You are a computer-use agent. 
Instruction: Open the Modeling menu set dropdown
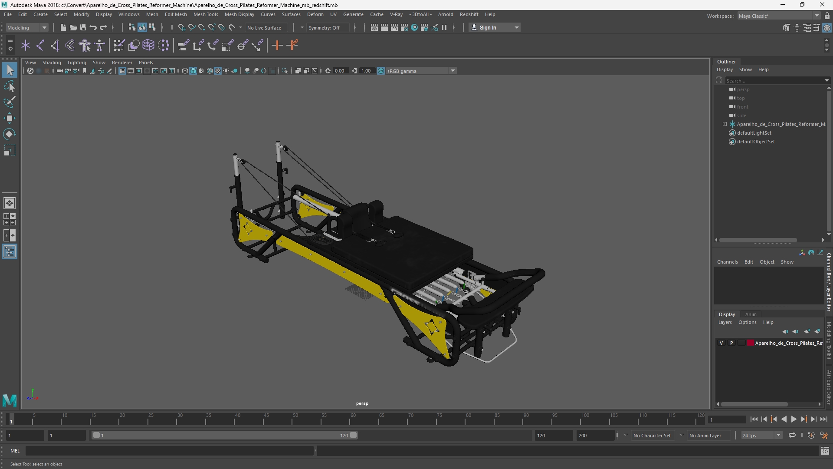click(27, 27)
